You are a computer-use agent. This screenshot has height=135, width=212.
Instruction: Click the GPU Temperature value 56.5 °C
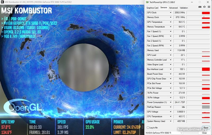coord(180,22)
